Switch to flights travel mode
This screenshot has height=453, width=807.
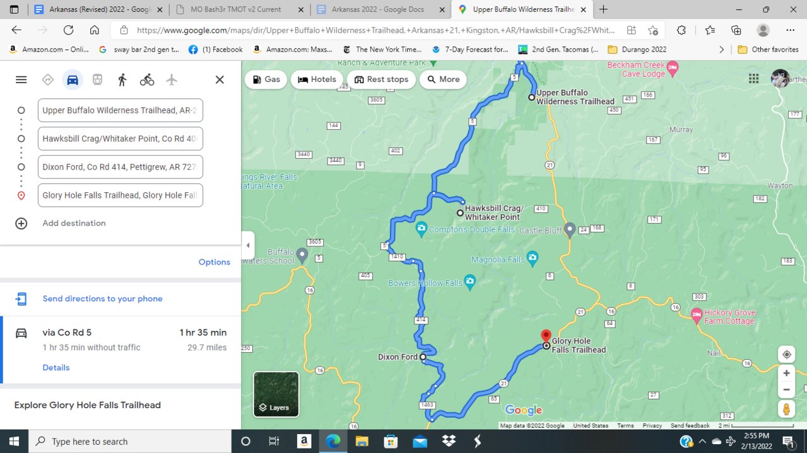coord(172,79)
